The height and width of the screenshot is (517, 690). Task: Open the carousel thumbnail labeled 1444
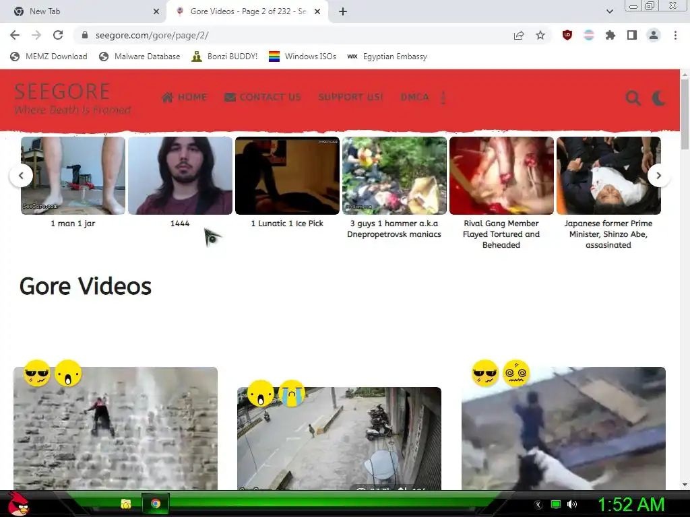tap(180, 176)
